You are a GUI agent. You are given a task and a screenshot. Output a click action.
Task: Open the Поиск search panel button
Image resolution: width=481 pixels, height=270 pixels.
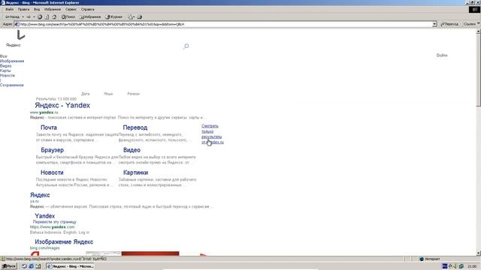[68, 16]
